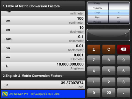
Task: Tap English & Metric Conversion Factors header
Action: pyautogui.click(x=43, y=76)
